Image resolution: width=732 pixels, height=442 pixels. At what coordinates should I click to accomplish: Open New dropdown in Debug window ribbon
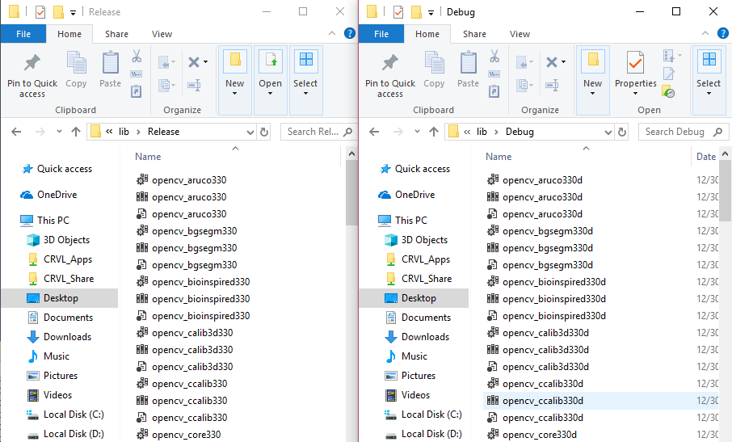click(593, 80)
